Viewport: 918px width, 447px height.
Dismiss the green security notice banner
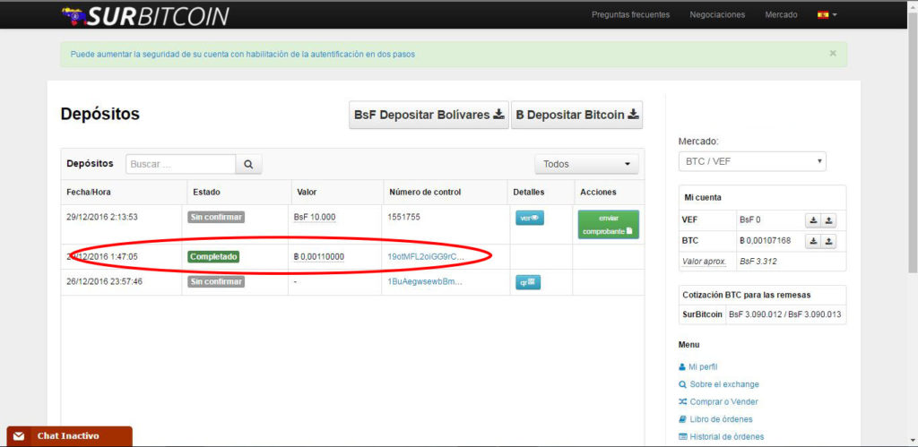[x=832, y=54]
